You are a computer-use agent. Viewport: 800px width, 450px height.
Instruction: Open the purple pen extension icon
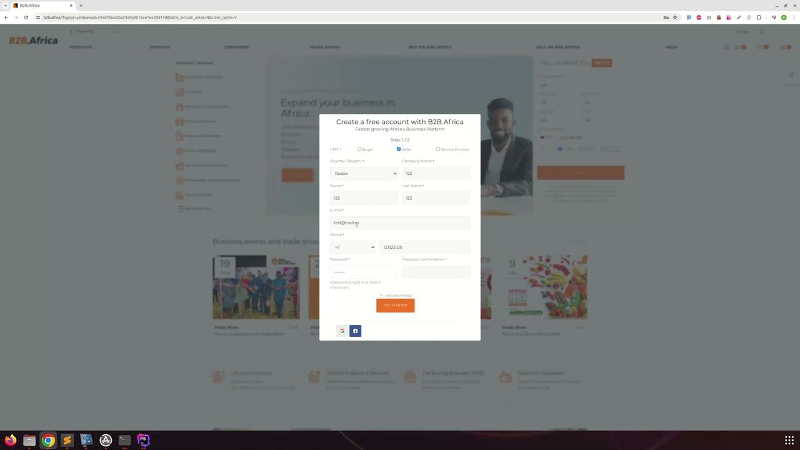[739, 17]
